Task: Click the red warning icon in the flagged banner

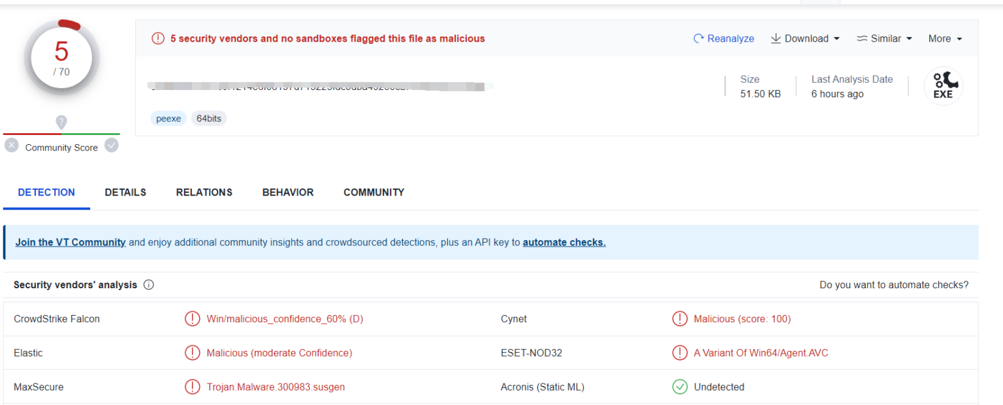Action: pos(158,38)
